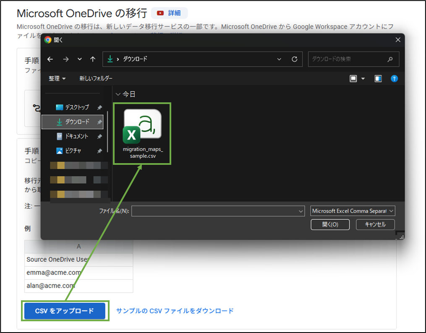
Task: Go up one folder level
Action: [93, 59]
